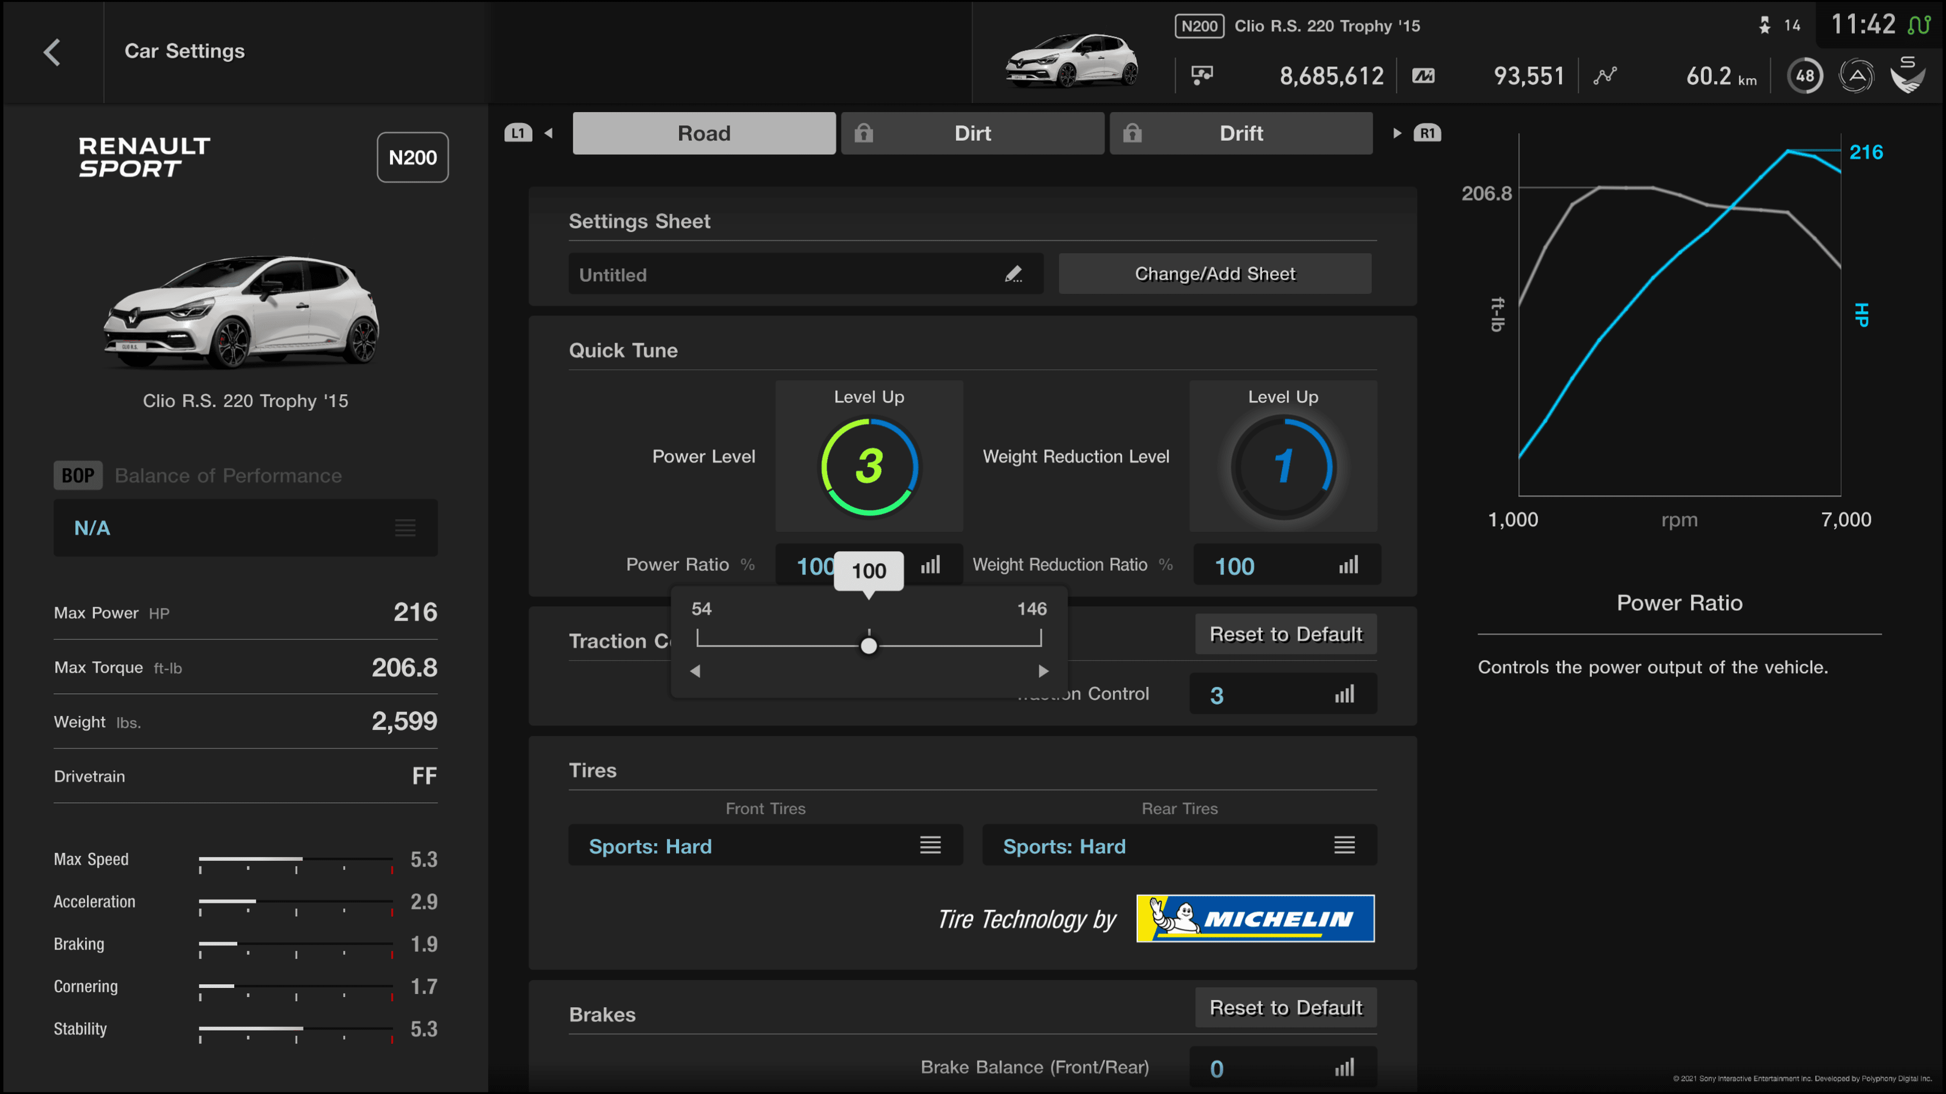Screen dimensions: 1946x1094
Task: Click Reset to Default for Traction Control
Action: (1286, 634)
